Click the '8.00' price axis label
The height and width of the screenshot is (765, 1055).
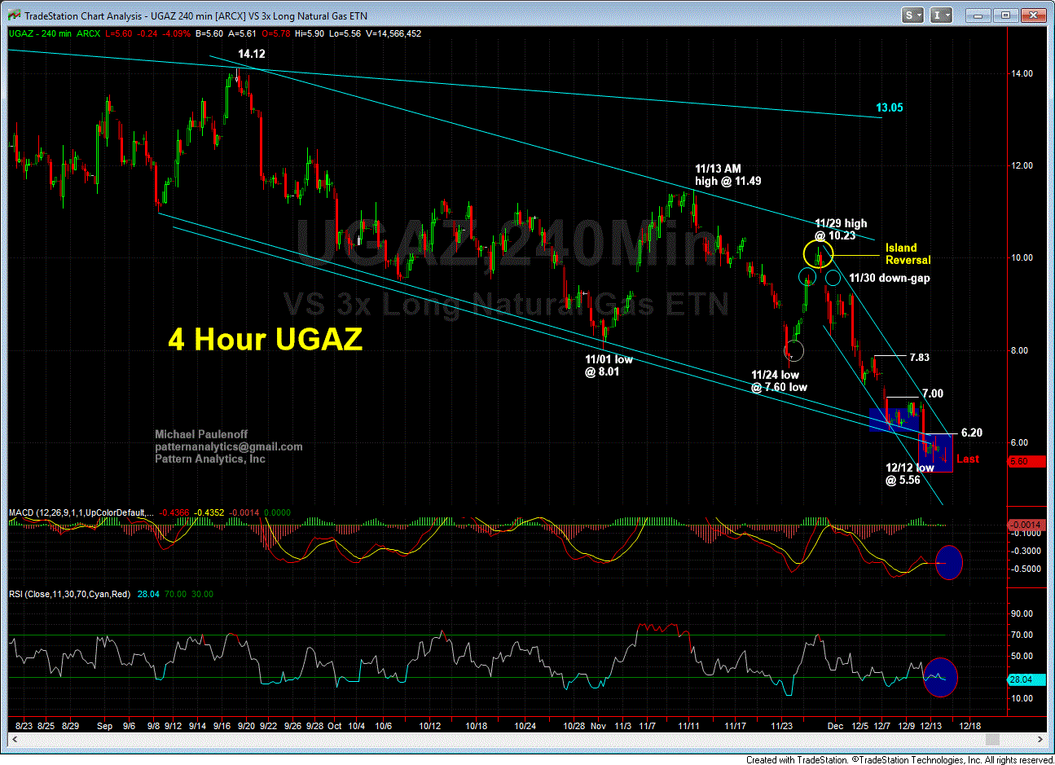pos(1019,350)
